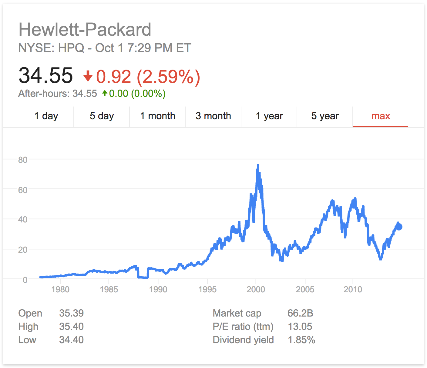
Task: Click the blue current-price dot on chart
Action: pyautogui.click(x=399, y=227)
